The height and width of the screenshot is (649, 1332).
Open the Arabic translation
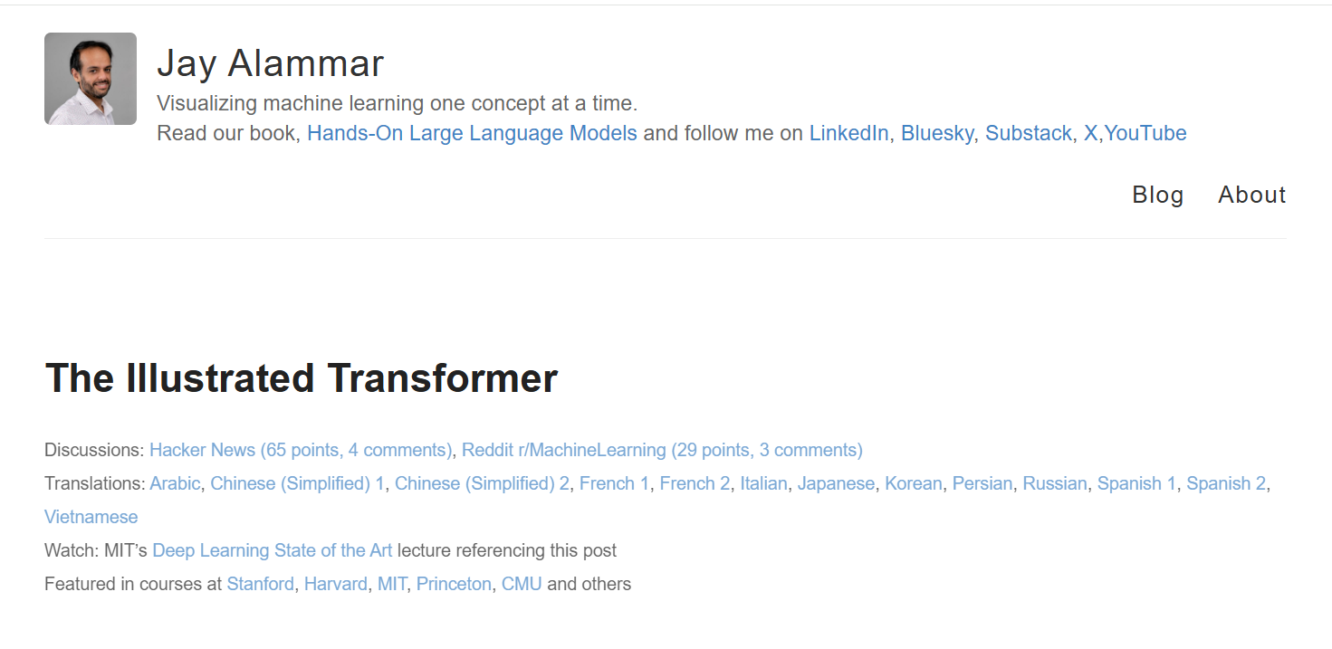[174, 483]
